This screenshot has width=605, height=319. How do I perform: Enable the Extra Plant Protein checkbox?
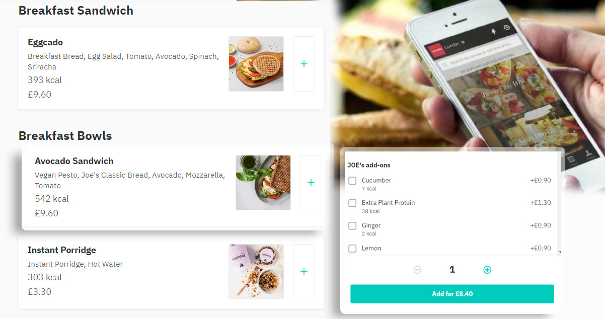[x=352, y=203]
